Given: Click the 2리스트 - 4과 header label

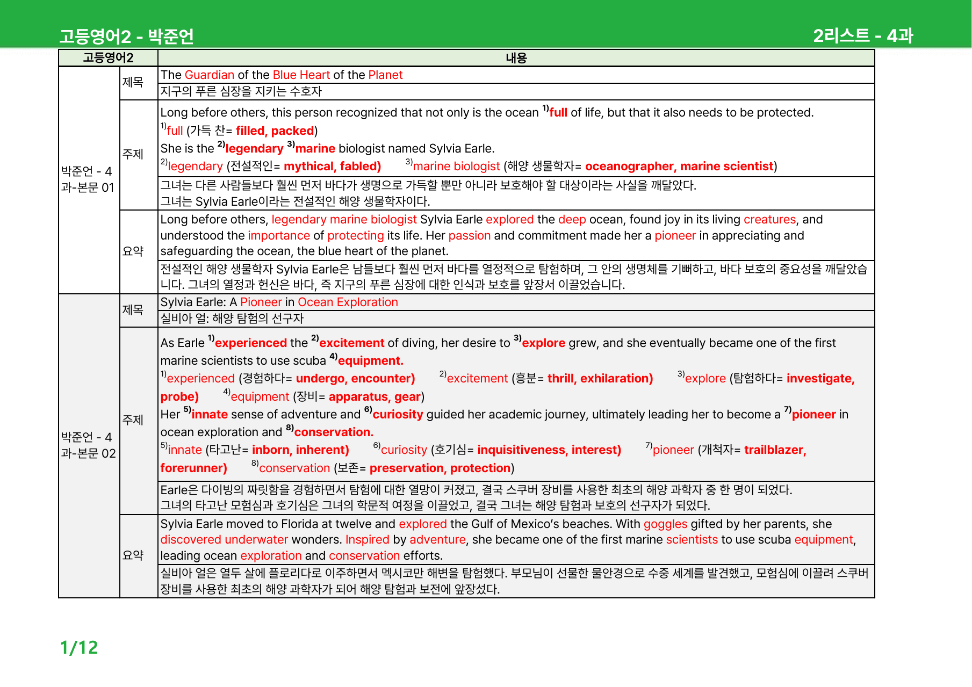Looking at the screenshot, I should tap(863, 35).
